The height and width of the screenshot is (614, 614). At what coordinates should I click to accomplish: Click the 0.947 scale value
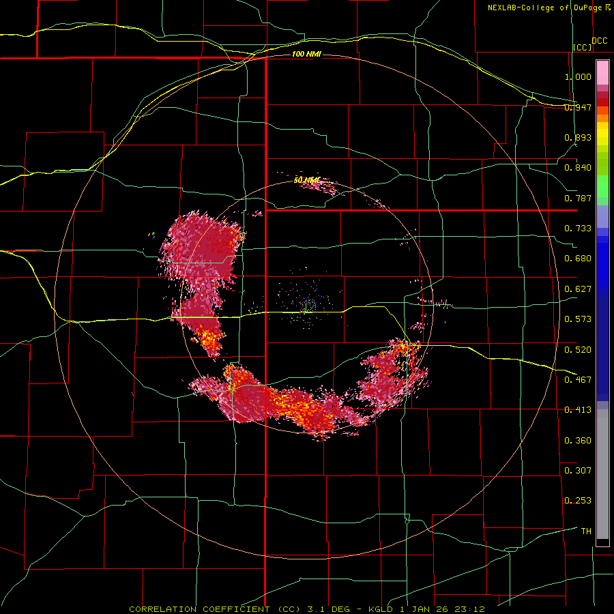(578, 107)
